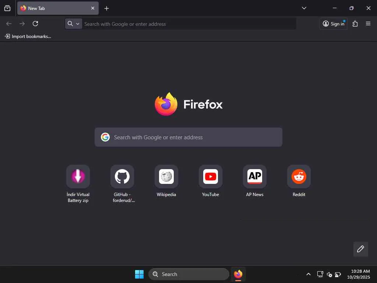Click the taskbar Search box
The height and width of the screenshot is (283, 377).
[189, 274]
